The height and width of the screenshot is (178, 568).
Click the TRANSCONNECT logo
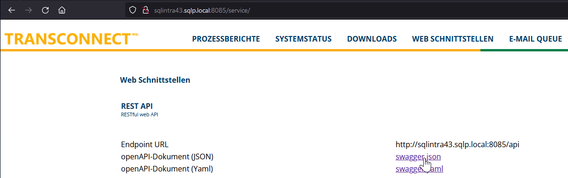[71, 39]
